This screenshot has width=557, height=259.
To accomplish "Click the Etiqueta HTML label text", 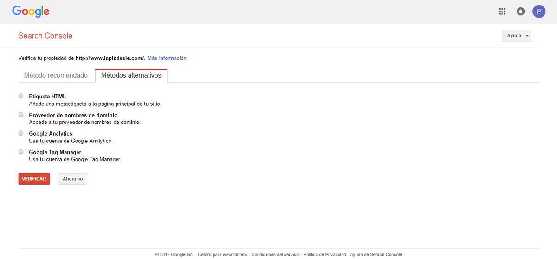I will [47, 97].
